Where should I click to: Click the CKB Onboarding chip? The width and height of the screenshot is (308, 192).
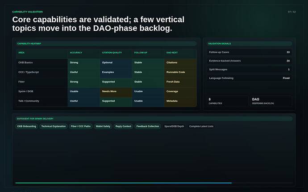[26, 127]
